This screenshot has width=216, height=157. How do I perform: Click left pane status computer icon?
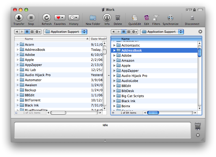tap(16, 113)
